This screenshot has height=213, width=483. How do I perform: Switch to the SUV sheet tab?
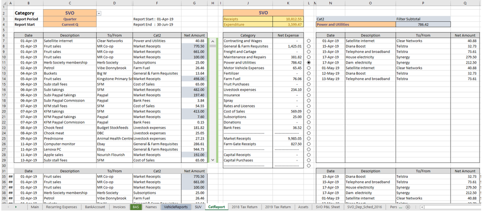pyautogui.click(x=198, y=207)
